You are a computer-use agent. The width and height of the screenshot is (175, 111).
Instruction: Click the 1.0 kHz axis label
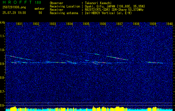point(2,50)
